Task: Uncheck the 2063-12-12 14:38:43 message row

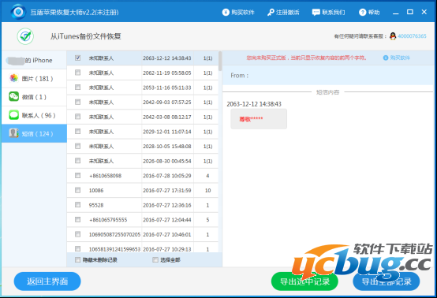Action: tap(78, 58)
